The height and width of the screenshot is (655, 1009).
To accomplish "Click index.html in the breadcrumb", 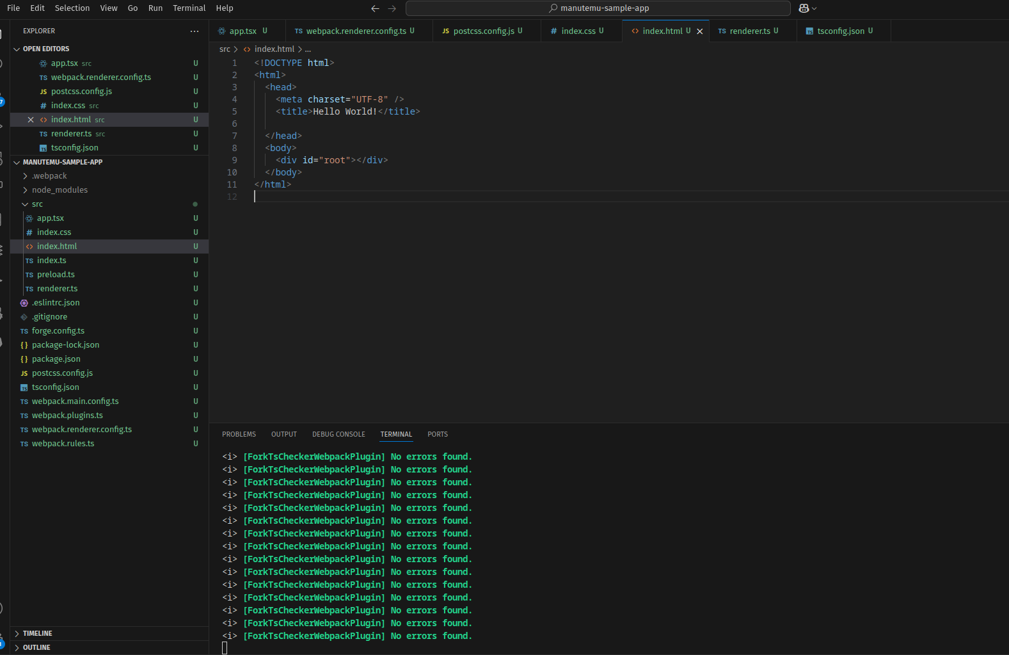I will point(274,49).
